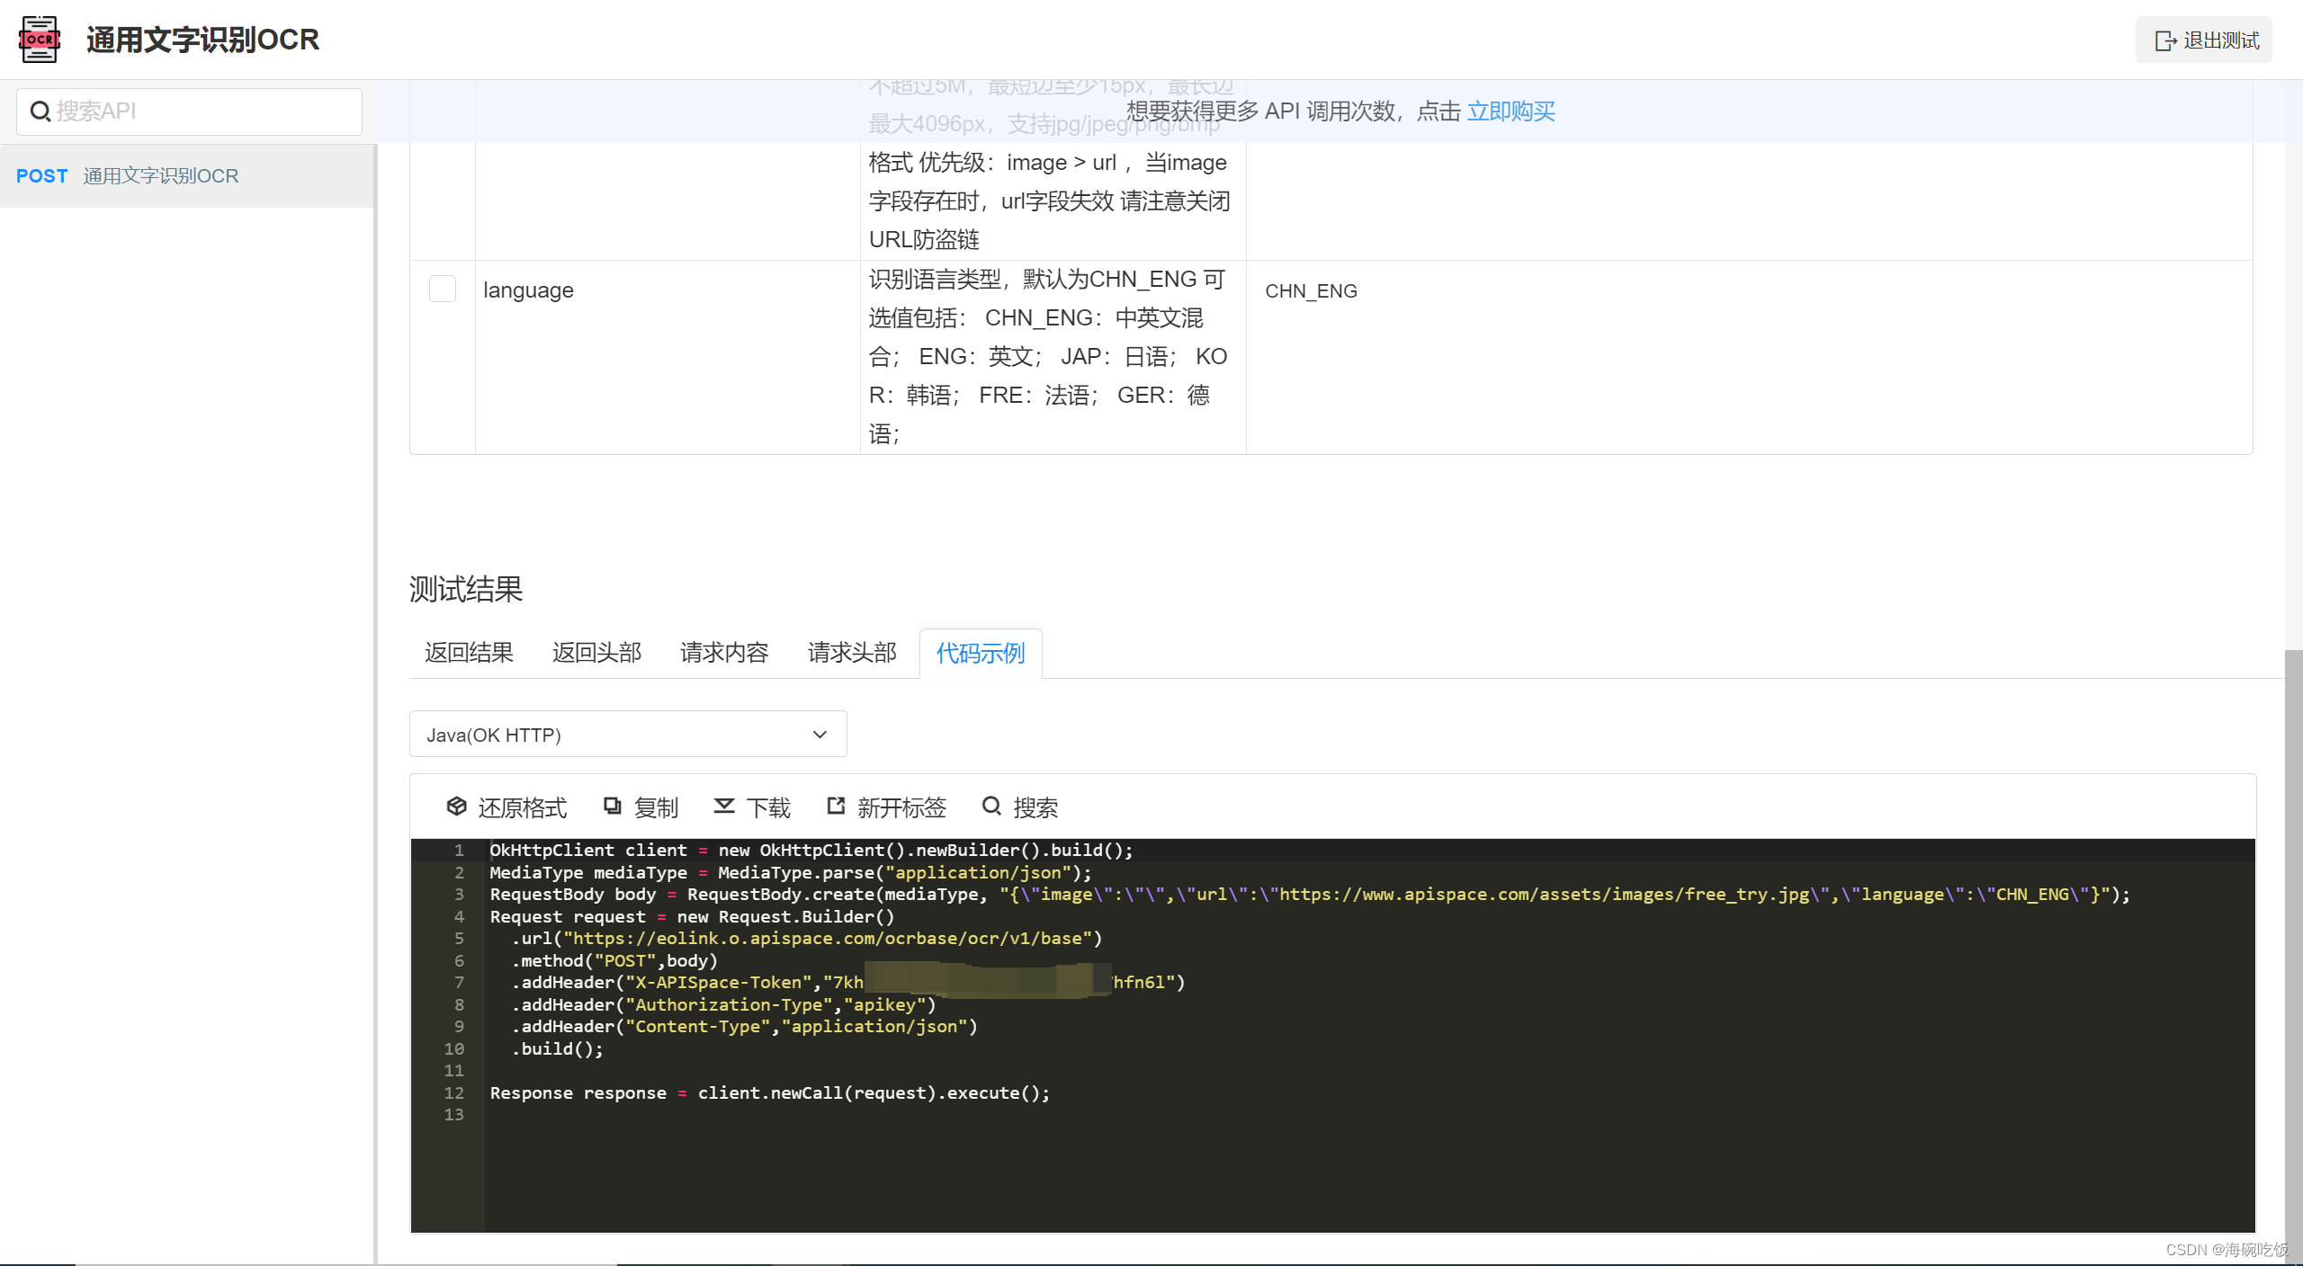Image resolution: width=2303 pixels, height=1266 pixels.
Task: Click the Response response execute line
Action: pos(770,1093)
